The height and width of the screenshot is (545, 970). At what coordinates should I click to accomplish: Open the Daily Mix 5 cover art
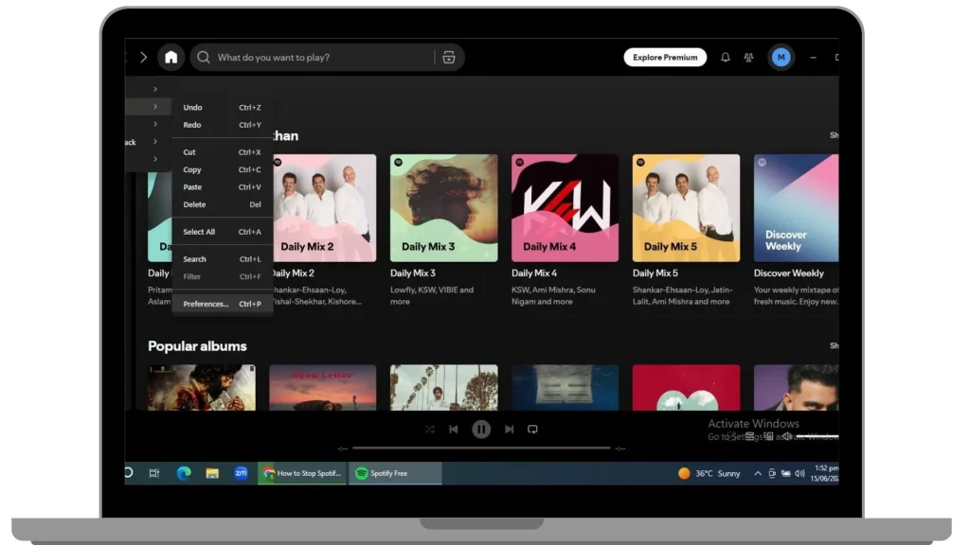(686, 207)
